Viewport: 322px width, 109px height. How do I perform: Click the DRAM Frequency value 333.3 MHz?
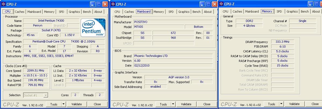(x=283, y=42)
